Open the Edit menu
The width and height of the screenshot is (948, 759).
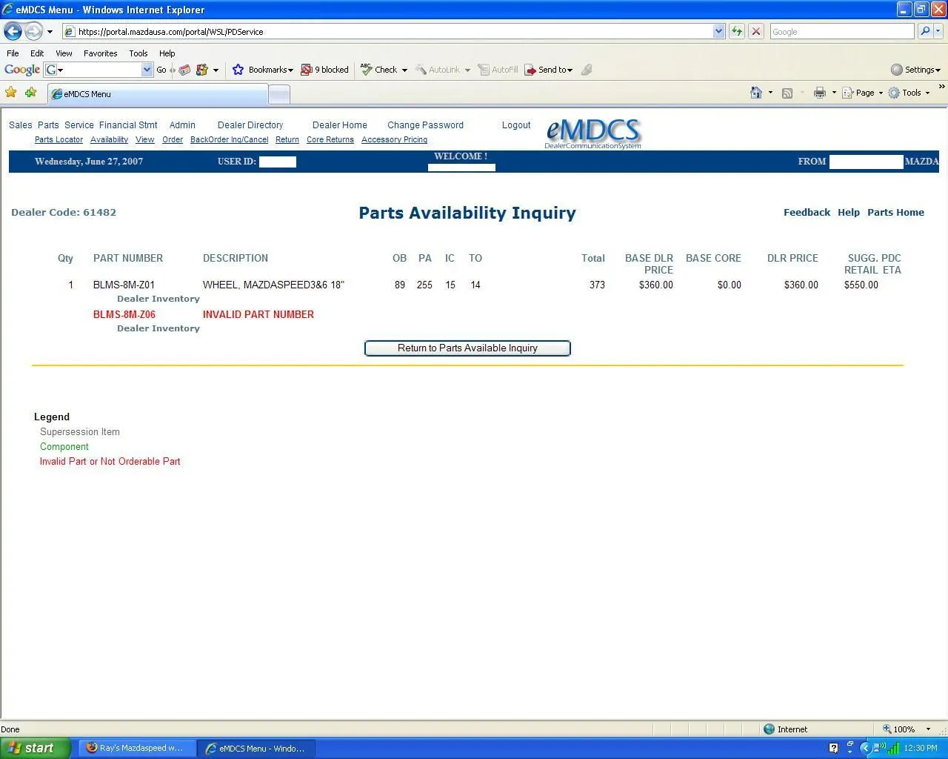(x=37, y=53)
